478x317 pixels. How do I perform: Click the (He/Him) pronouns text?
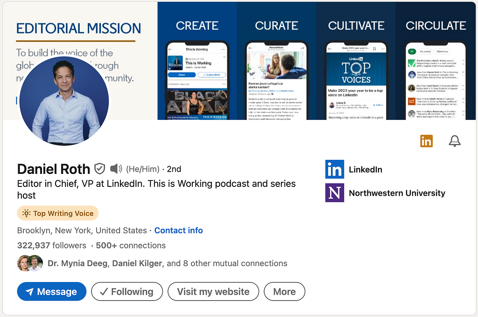[x=143, y=169]
